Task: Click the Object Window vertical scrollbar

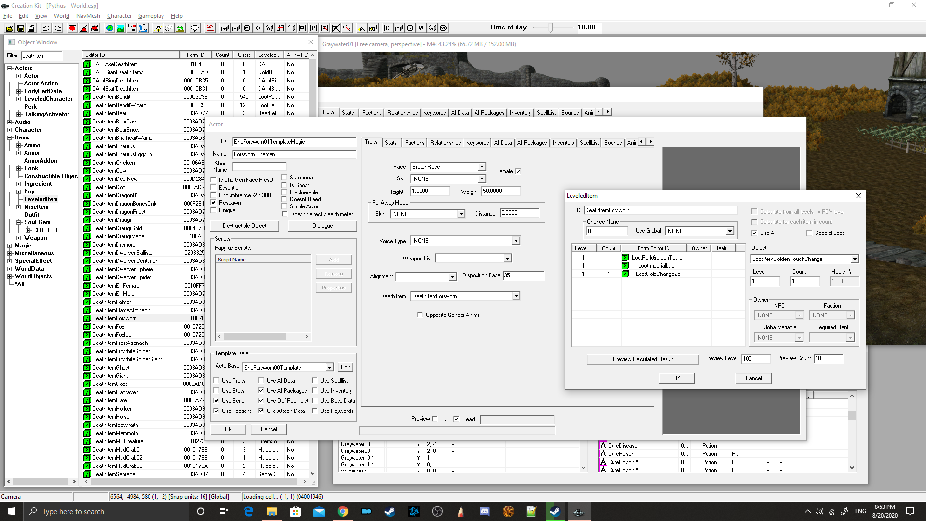Action: pos(313,264)
